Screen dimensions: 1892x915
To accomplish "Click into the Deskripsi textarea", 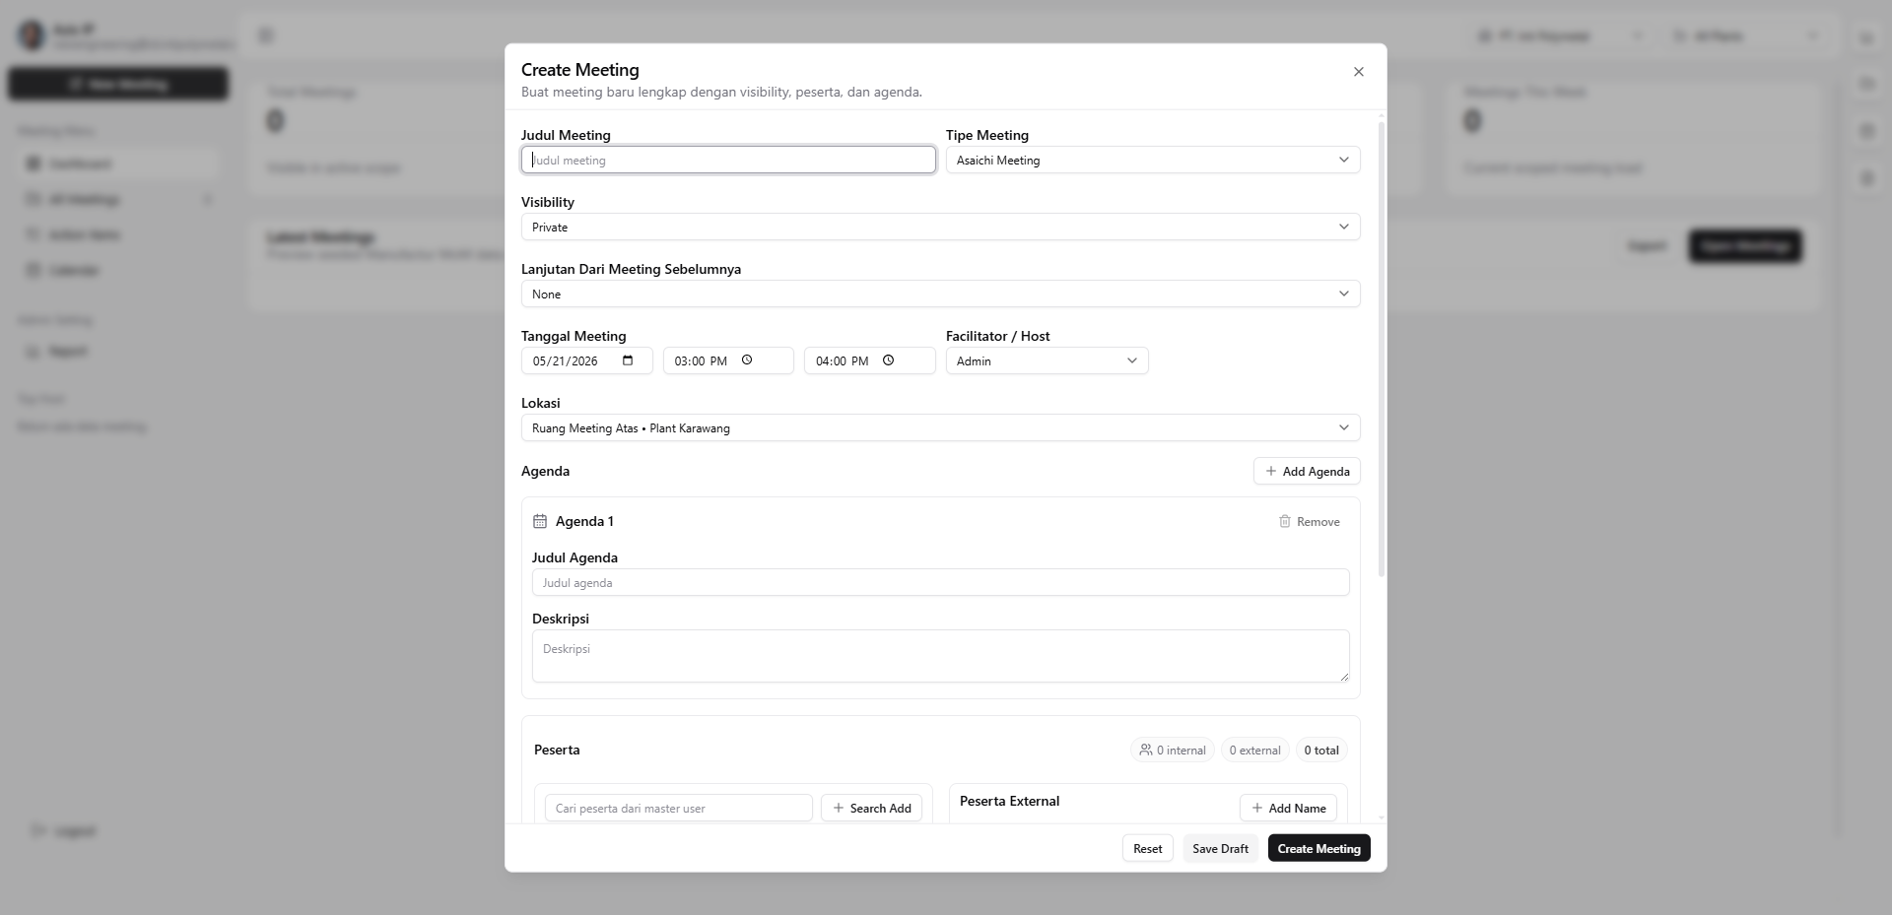I will click(x=940, y=656).
